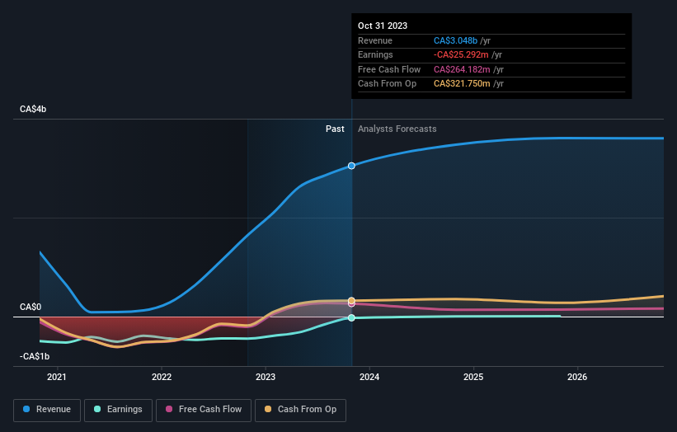The height and width of the screenshot is (432, 677).
Task: Click the Revenue row label in tooltip
Action: point(374,40)
